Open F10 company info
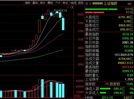 [58, 3]
